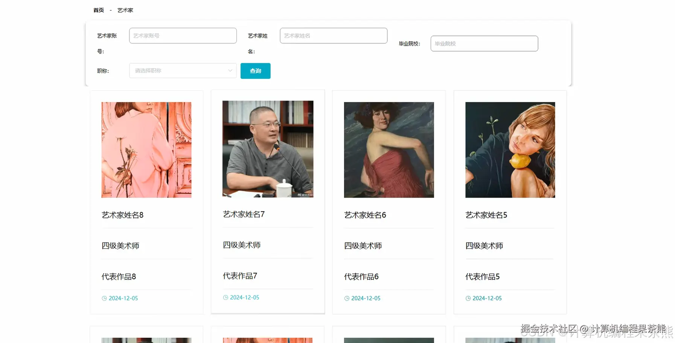Click the dropdown arrow in the 职称 selector
This screenshot has width=675, height=343.
coord(230,70)
